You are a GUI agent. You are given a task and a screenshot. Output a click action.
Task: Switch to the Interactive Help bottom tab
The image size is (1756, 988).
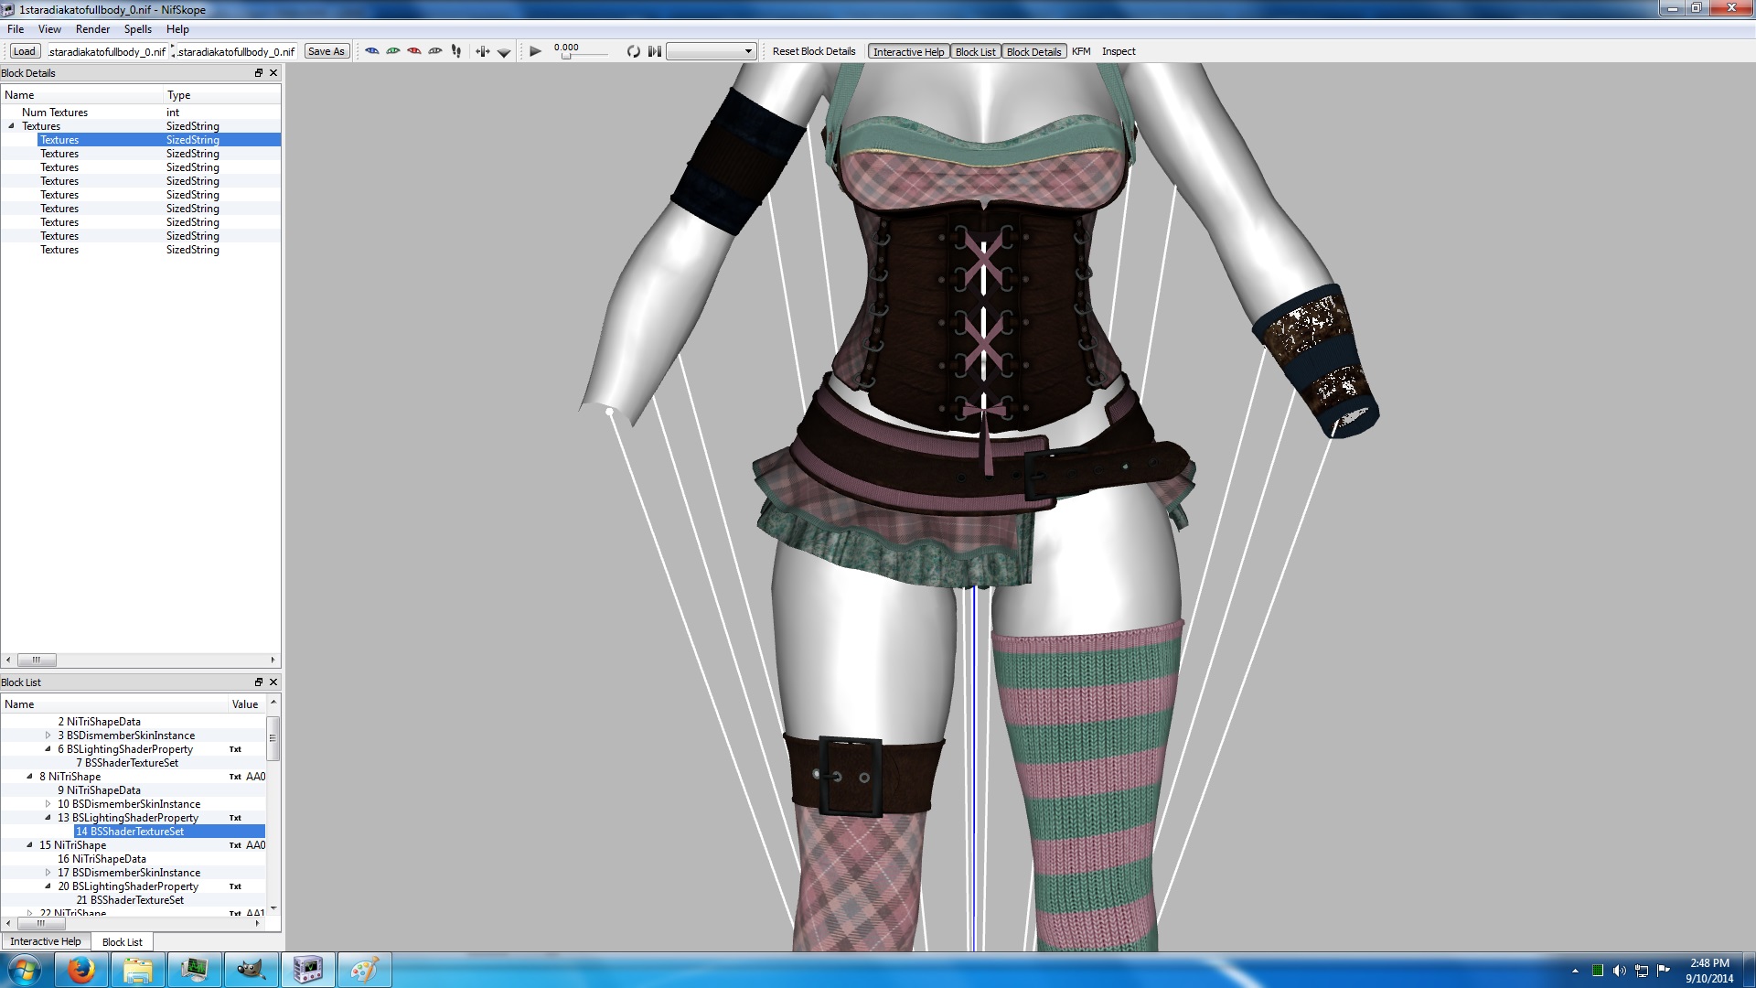pyautogui.click(x=46, y=941)
